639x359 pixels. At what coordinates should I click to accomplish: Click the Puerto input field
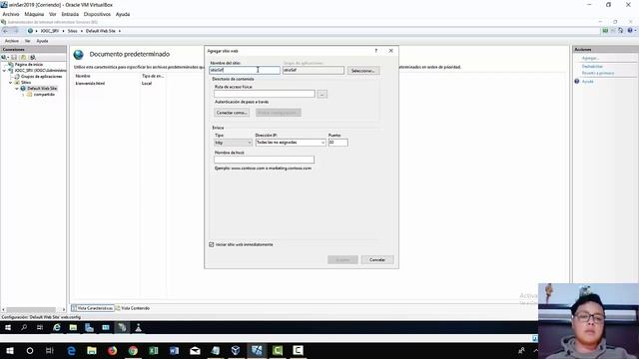(x=337, y=143)
